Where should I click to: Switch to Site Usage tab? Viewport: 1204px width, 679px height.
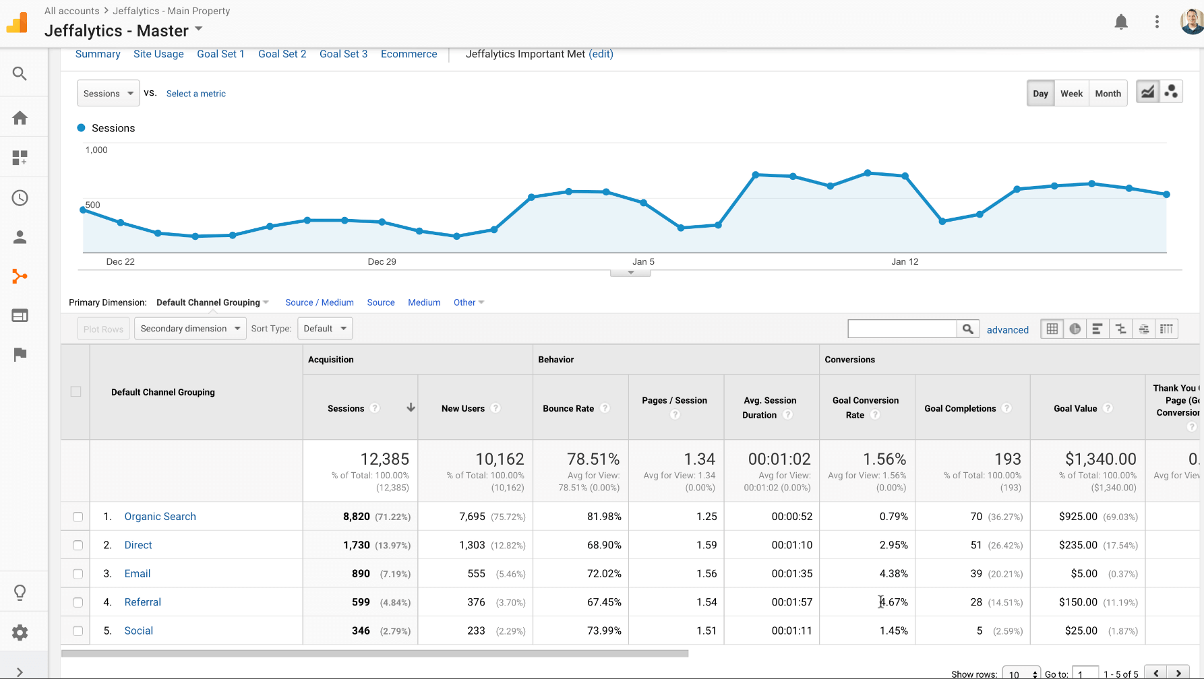pyautogui.click(x=158, y=54)
